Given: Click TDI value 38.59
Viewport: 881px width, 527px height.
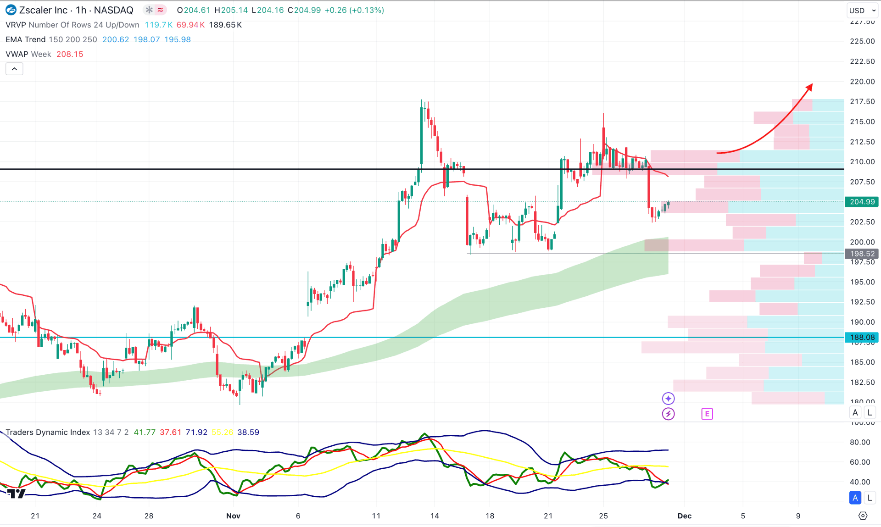Looking at the screenshot, I should [x=248, y=432].
